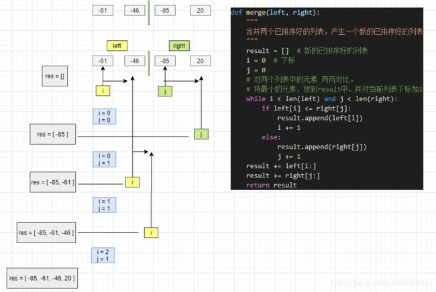Click the "res = []" result box
Image resolution: width=436 pixels, height=292 pixels.
coord(54,76)
